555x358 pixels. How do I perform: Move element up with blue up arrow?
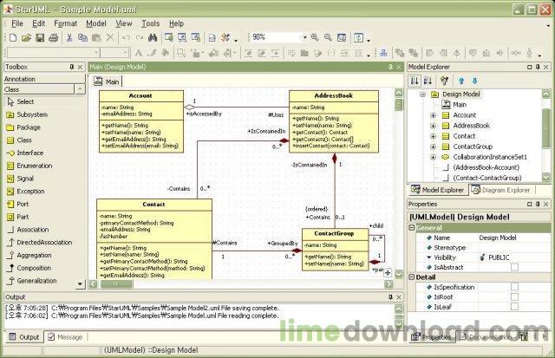461,81
